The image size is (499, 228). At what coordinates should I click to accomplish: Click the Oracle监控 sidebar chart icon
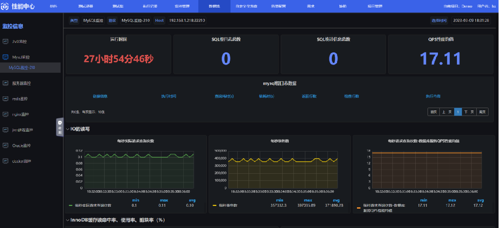click(5, 145)
